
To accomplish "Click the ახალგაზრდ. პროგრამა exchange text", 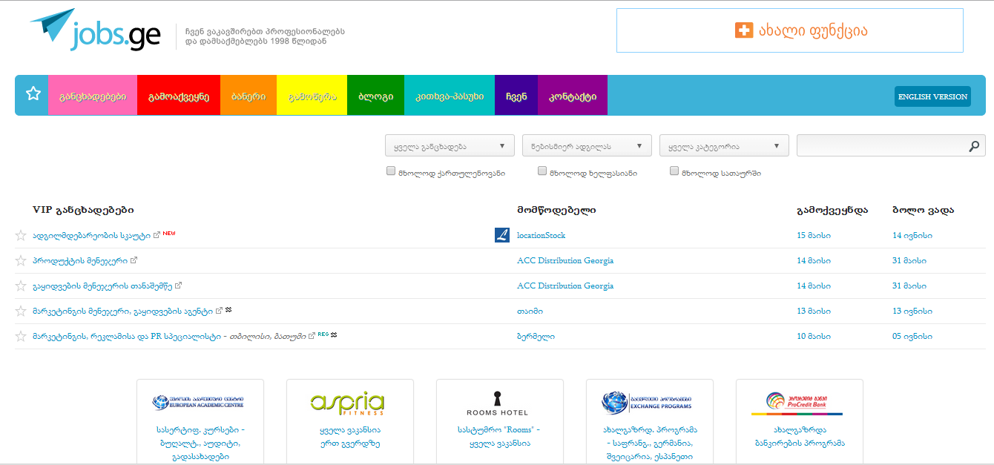I will [649, 443].
